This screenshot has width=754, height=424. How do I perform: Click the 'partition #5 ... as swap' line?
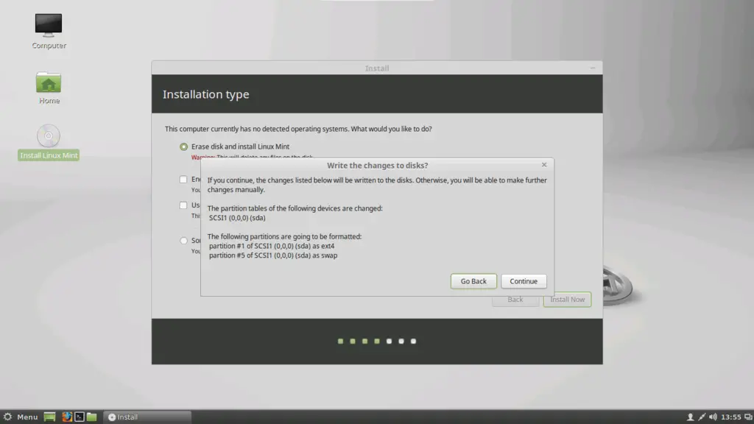pos(273,255)
